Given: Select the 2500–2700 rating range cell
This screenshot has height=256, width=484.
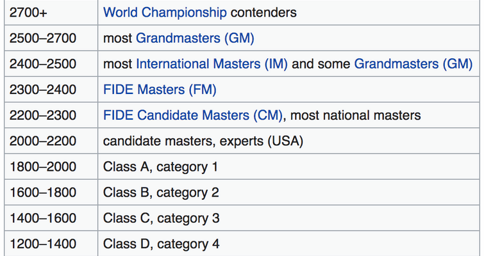Looking at the screenshot, I should coord(43,38).
